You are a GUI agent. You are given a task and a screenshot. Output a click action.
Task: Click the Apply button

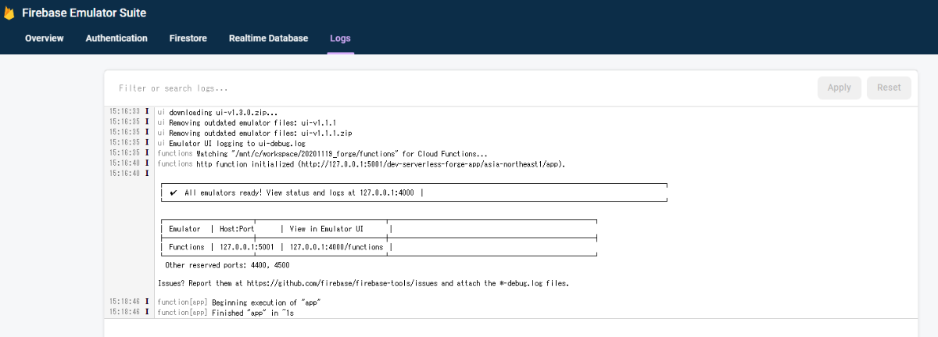pyautogui.click(x=840, y=88)
